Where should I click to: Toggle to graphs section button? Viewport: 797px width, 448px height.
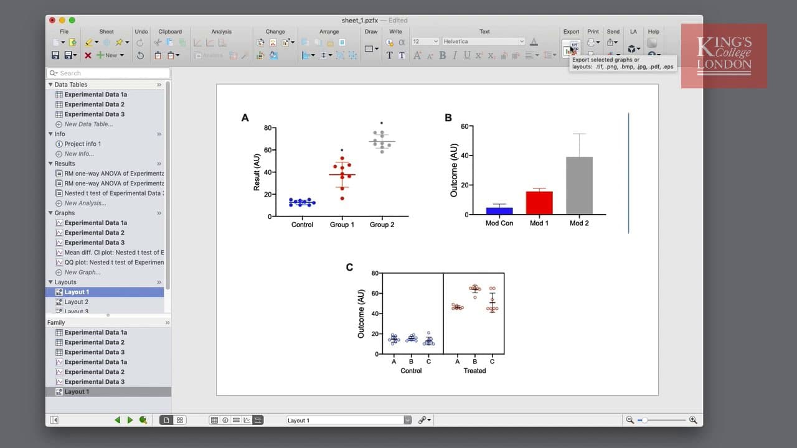(247, 420)
